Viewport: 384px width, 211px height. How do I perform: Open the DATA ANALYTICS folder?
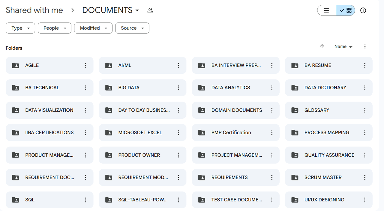tap(230, 88)
